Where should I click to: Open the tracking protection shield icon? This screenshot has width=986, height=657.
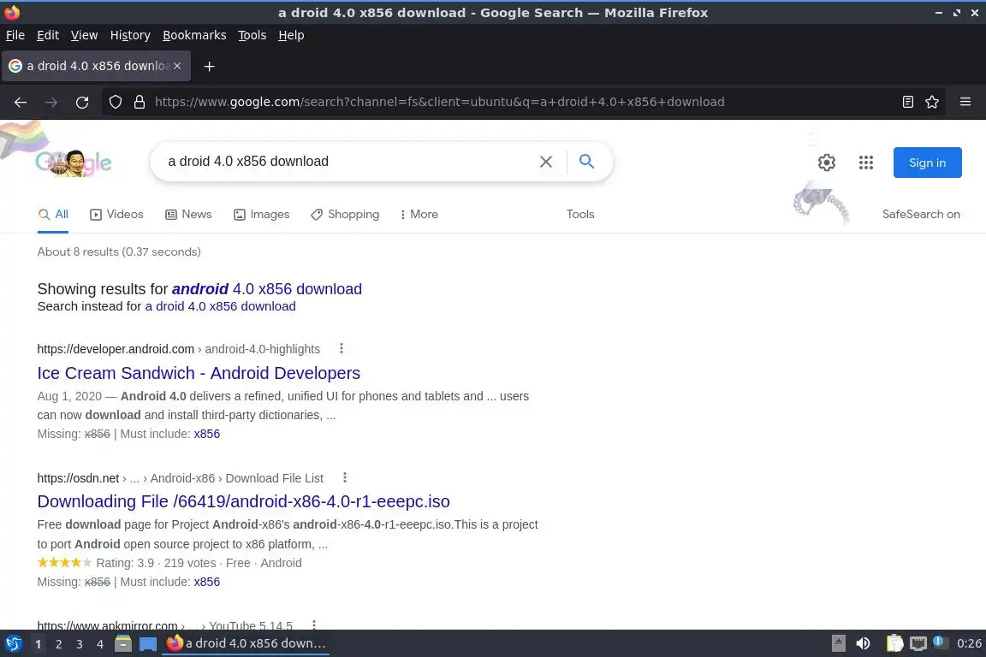point(115,102)
